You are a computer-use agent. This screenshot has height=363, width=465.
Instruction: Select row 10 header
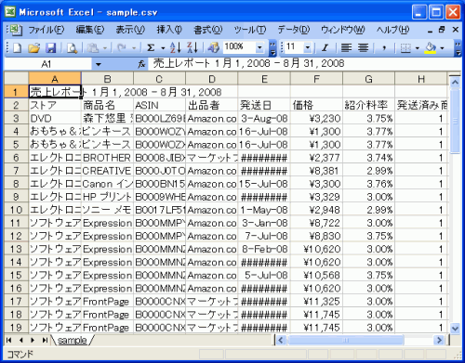click(x=16, y=210)
